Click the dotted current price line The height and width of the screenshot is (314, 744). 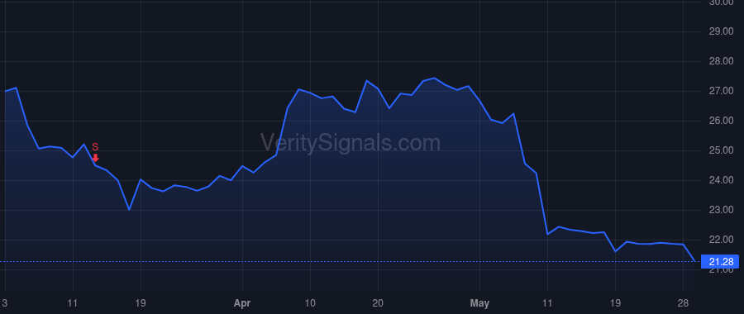coord(351,261)
